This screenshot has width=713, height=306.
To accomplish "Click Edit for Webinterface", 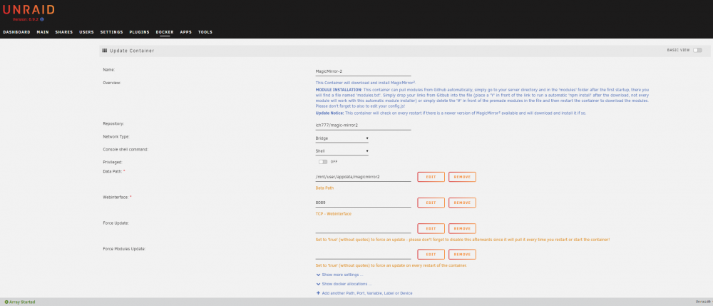I will coord(431,203).
